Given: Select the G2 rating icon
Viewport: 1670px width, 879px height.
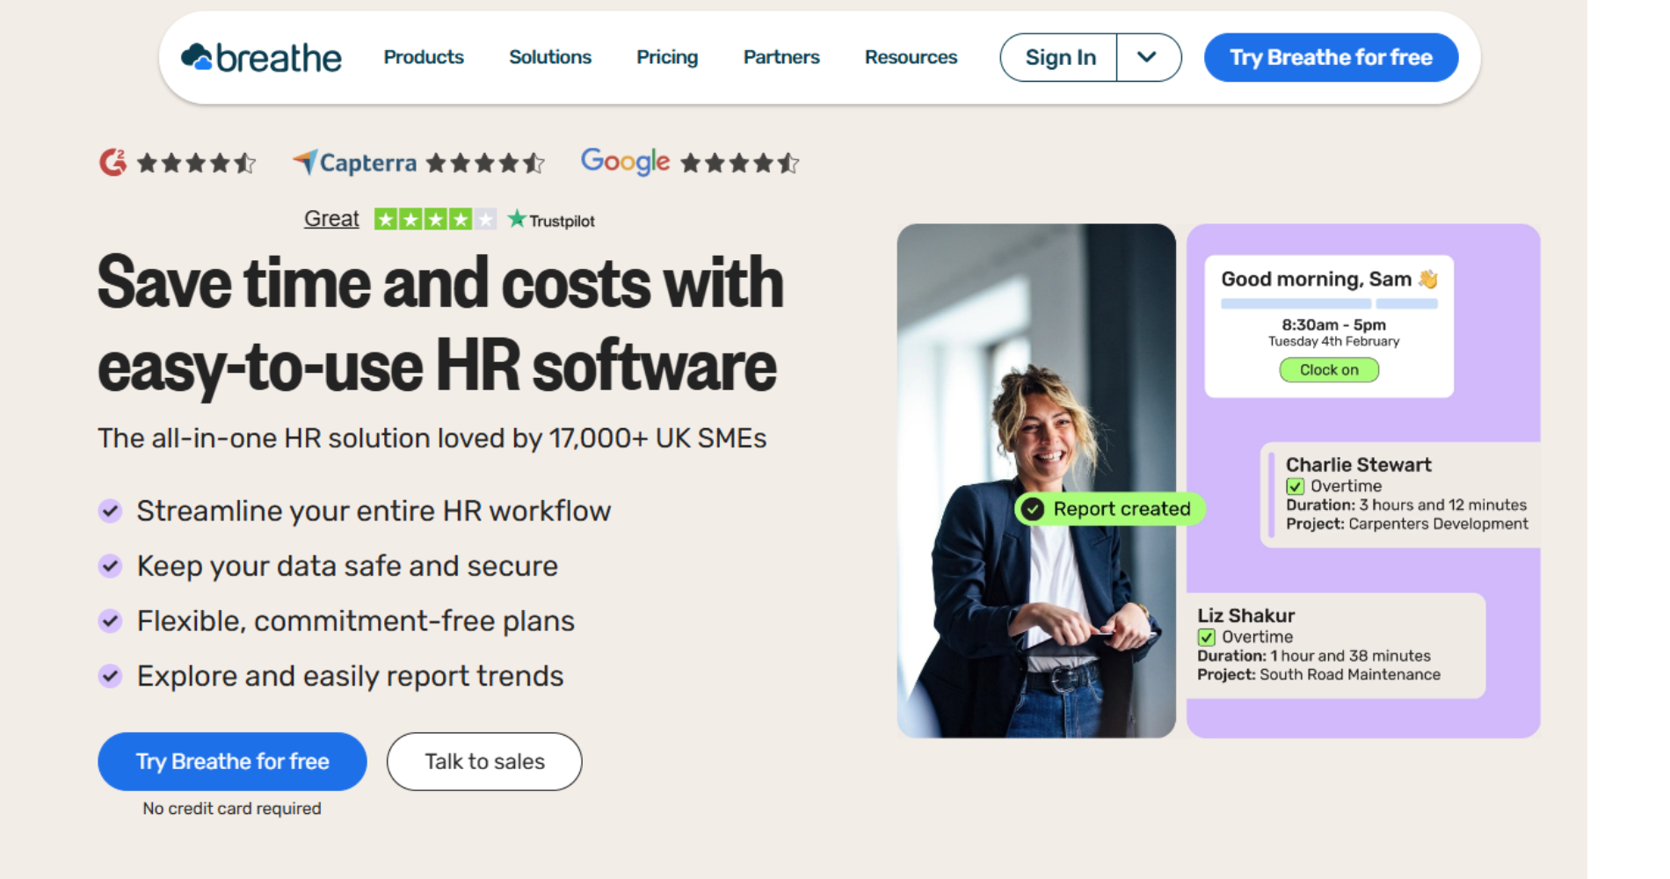Looking at the screenshot, I should click(x=113, y=163).
